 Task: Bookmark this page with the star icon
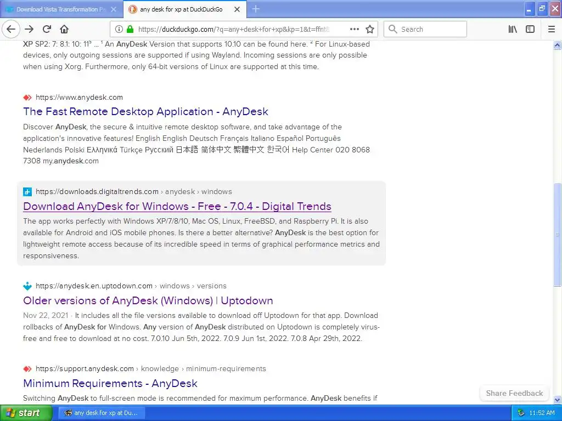point(370,29)
